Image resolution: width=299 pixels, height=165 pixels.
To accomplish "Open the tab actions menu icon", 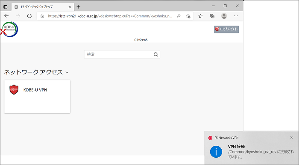I will pos(5,7).
